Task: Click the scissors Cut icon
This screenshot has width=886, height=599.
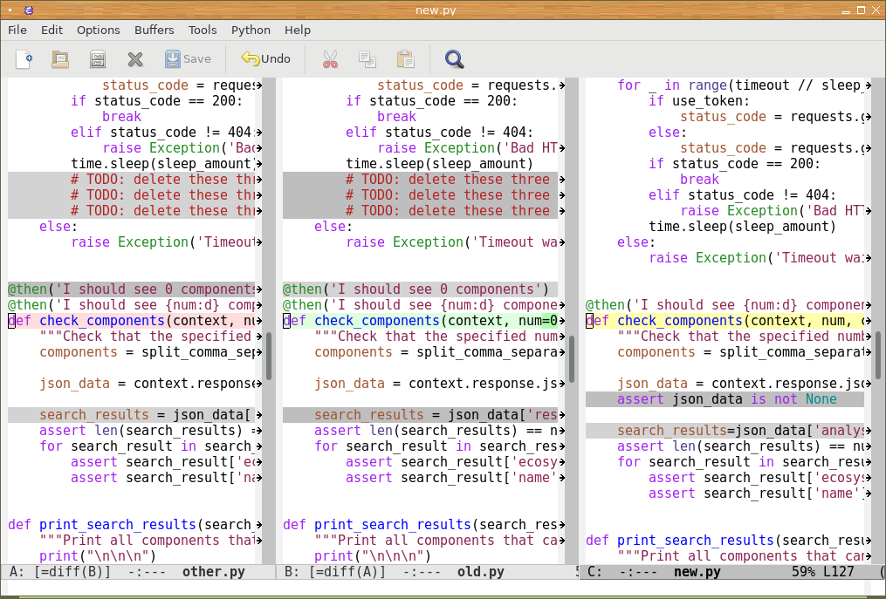Action: [329, 59]
